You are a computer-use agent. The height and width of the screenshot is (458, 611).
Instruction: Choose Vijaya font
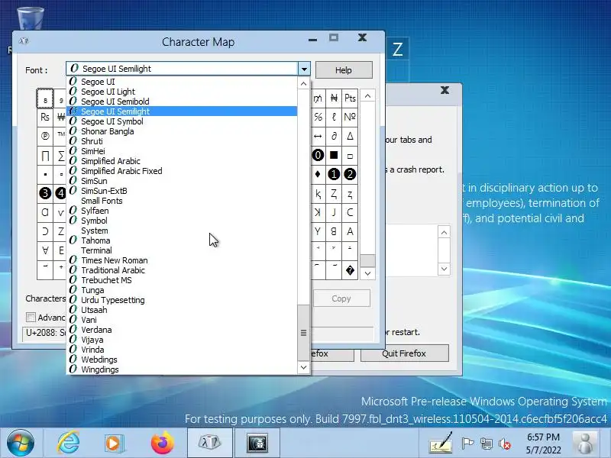[182, 340]
